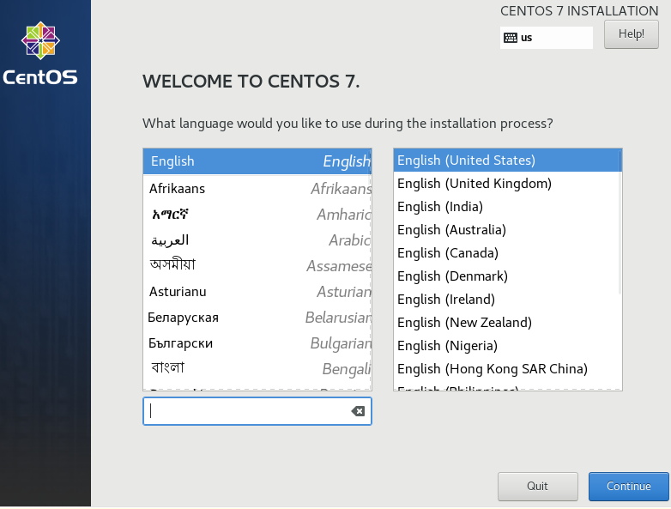Select Afrikaans from language list
The height and width of the screenshot is (509, 671).
(257, 189)
